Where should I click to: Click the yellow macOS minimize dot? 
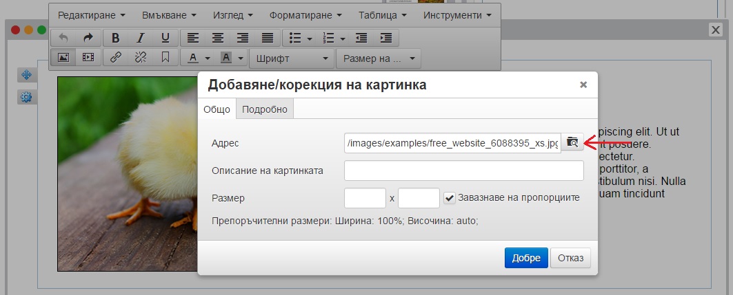28,30
